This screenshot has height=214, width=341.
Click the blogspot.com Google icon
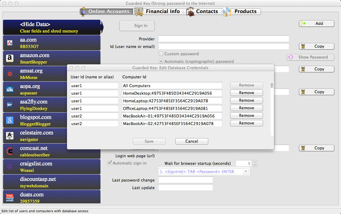(x=10, y=120)
